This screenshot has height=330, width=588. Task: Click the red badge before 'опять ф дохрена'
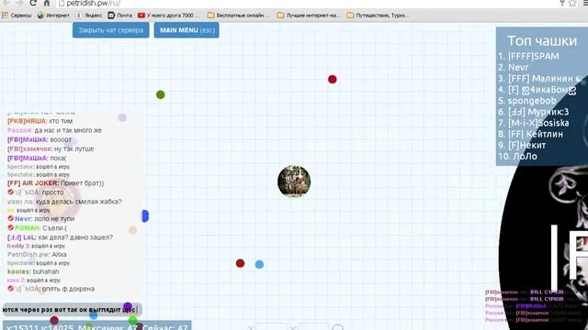click(x=10, y=289)
